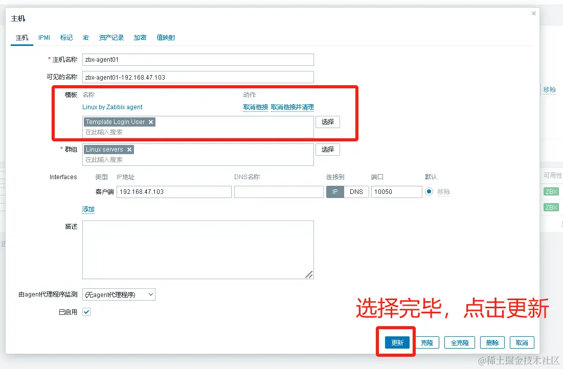Open the agent proxy dropdown
The image size is (563, 369).
(x=119, y=294)
